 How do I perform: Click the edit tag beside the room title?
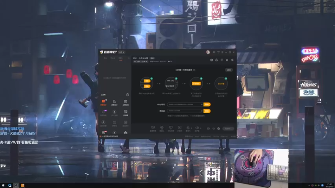(152, 58)
